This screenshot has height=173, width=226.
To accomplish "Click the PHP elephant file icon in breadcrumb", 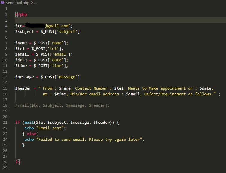I will (3, 3).
